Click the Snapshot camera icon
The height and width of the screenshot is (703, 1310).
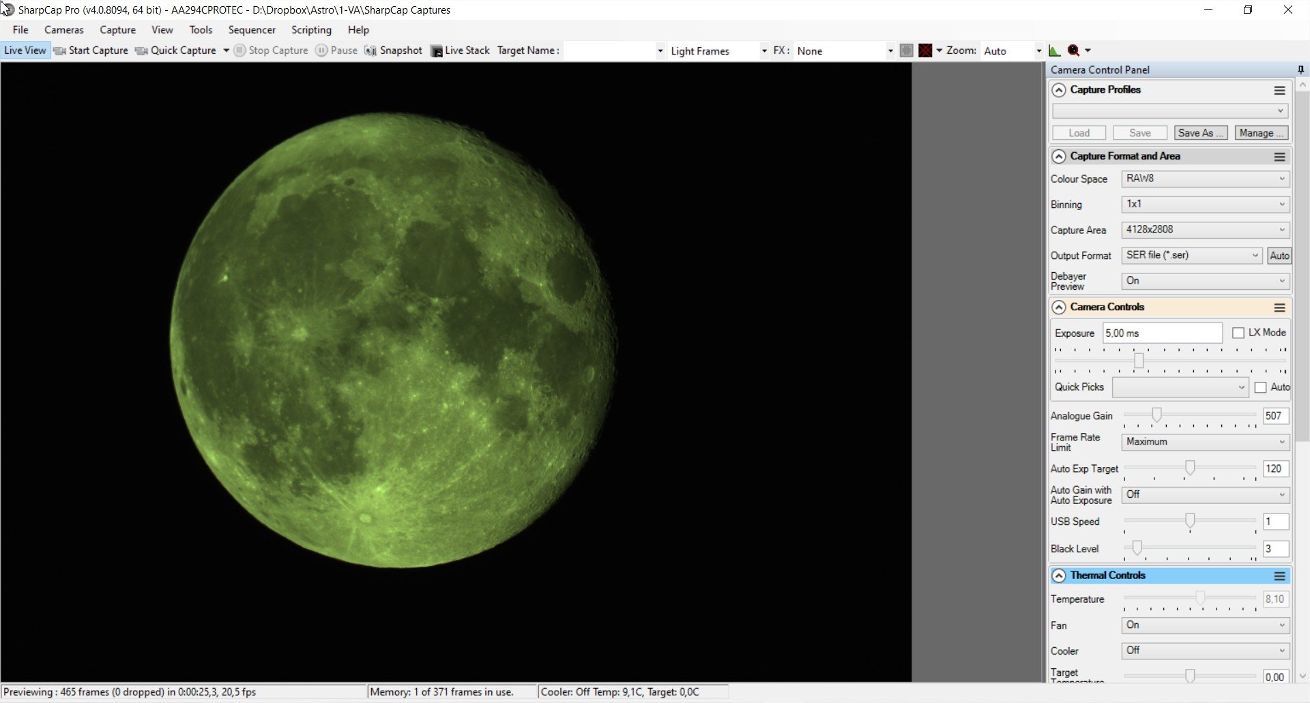pos(370,50)
